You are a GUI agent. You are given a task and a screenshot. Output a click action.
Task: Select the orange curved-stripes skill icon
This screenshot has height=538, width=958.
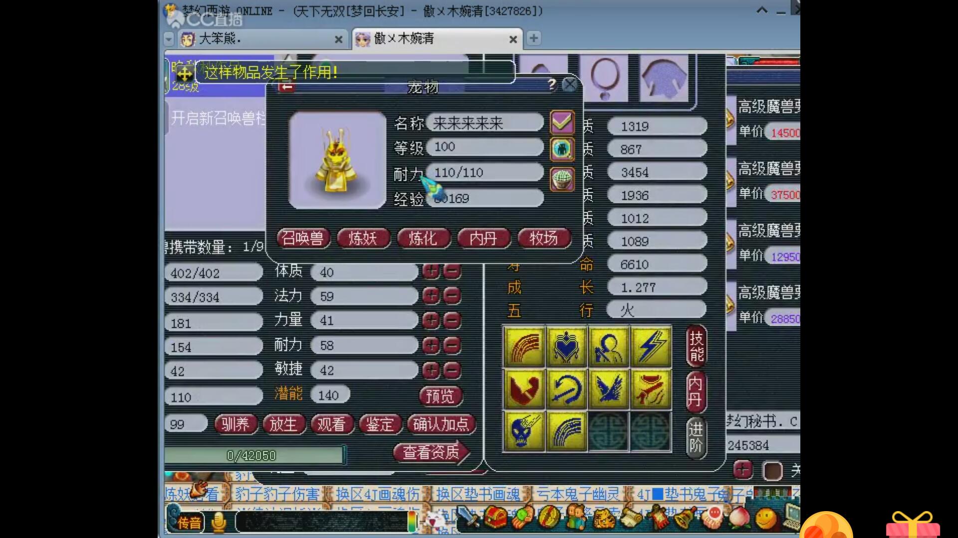524,347
